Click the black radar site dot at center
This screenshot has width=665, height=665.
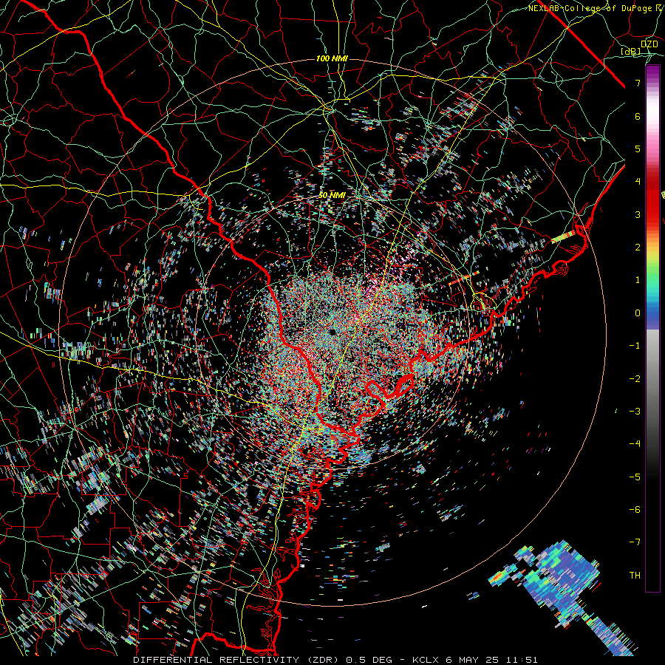point(332,332)
